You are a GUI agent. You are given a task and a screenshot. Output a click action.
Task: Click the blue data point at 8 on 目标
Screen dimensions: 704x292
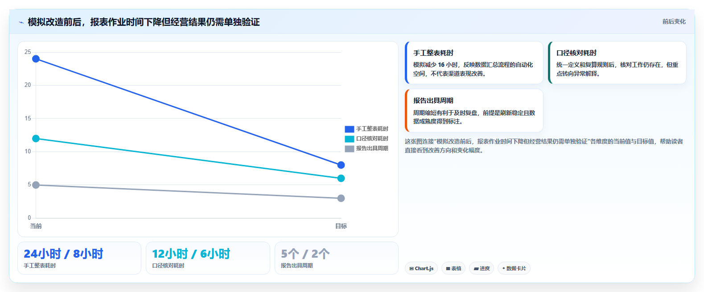point(341,165)
